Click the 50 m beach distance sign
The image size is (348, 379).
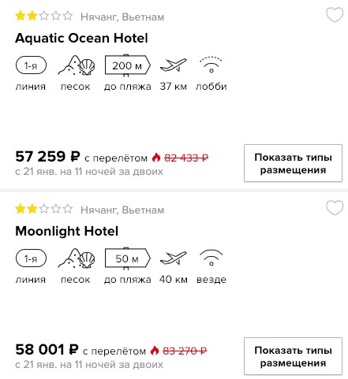pyautogui.click(x=128, y=258)
